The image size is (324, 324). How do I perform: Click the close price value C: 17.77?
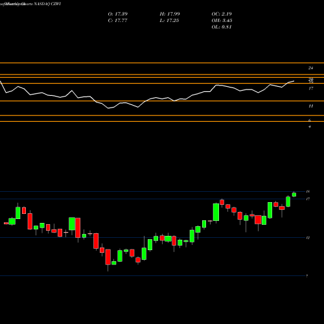118,21
